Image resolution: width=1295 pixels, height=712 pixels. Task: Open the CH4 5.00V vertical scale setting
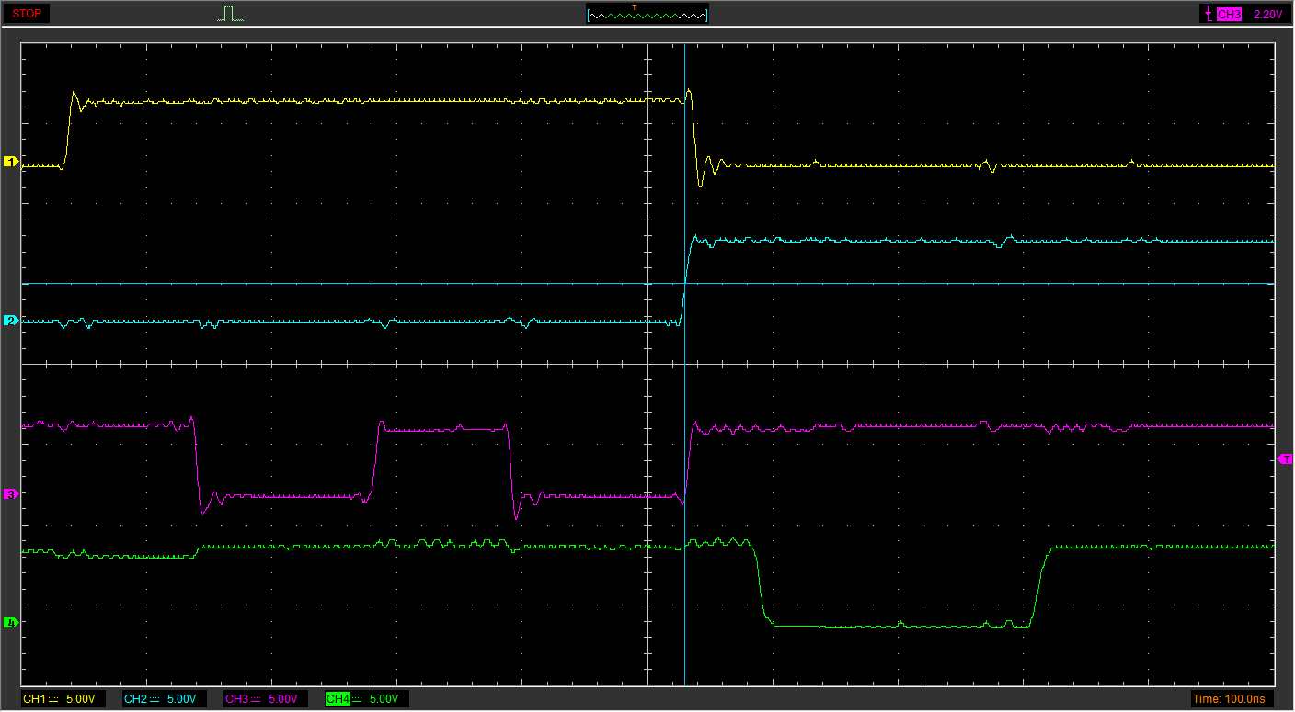pos(384,699)
